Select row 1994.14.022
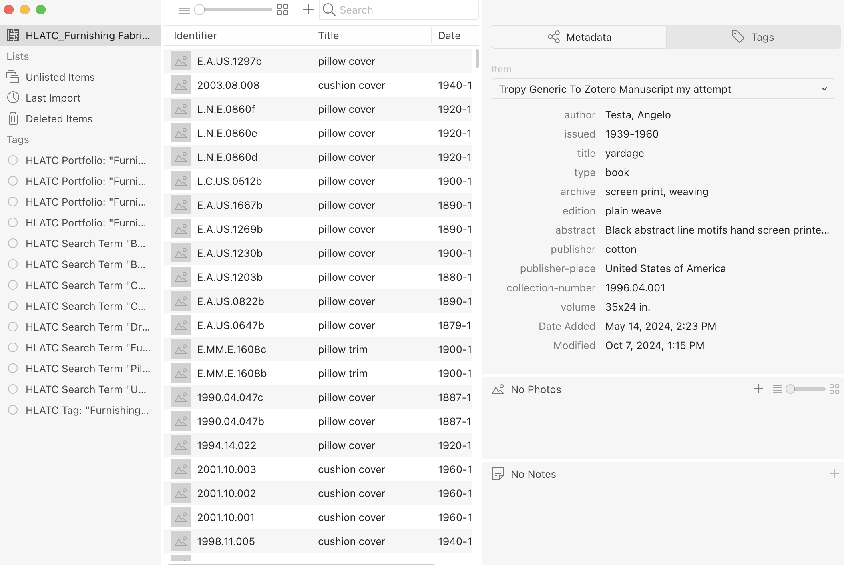This screenshot has width=844, height=565. pyautogui.click(x=318, y=445)
